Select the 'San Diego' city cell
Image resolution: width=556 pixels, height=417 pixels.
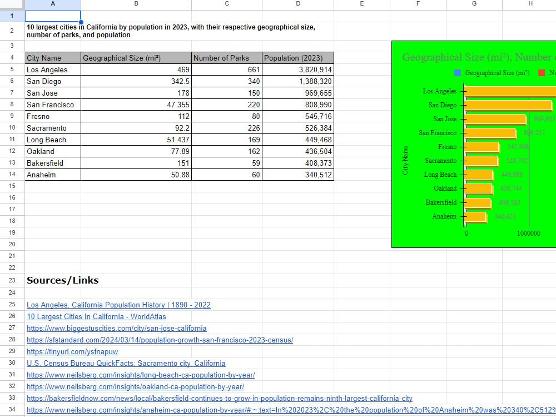click(53, 82)
